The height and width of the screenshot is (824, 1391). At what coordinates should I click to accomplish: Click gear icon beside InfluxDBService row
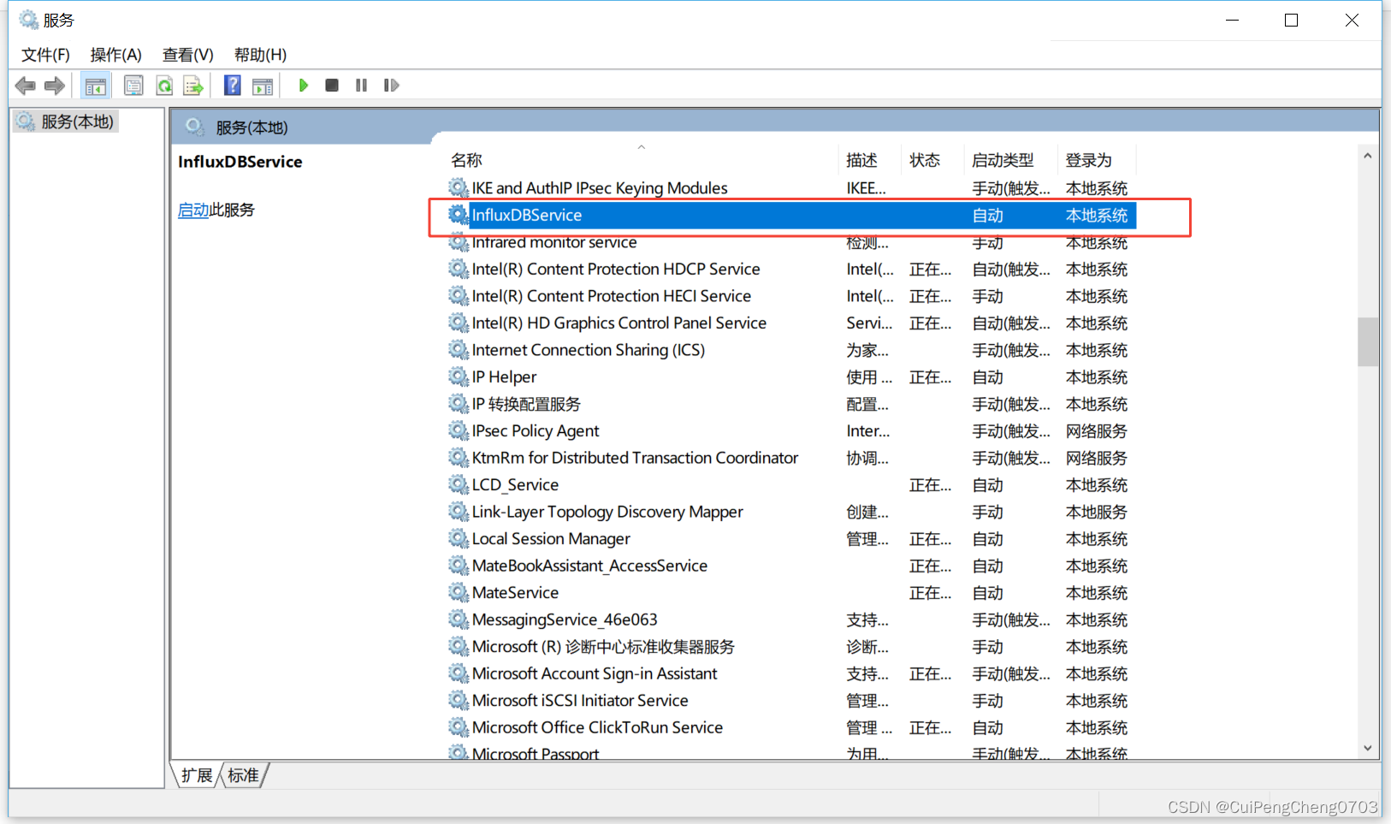459,215
